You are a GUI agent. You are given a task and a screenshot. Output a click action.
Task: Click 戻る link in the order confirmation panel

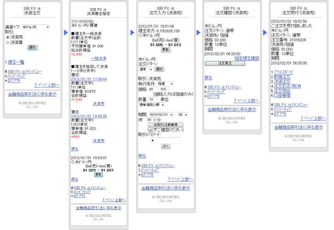208,78
